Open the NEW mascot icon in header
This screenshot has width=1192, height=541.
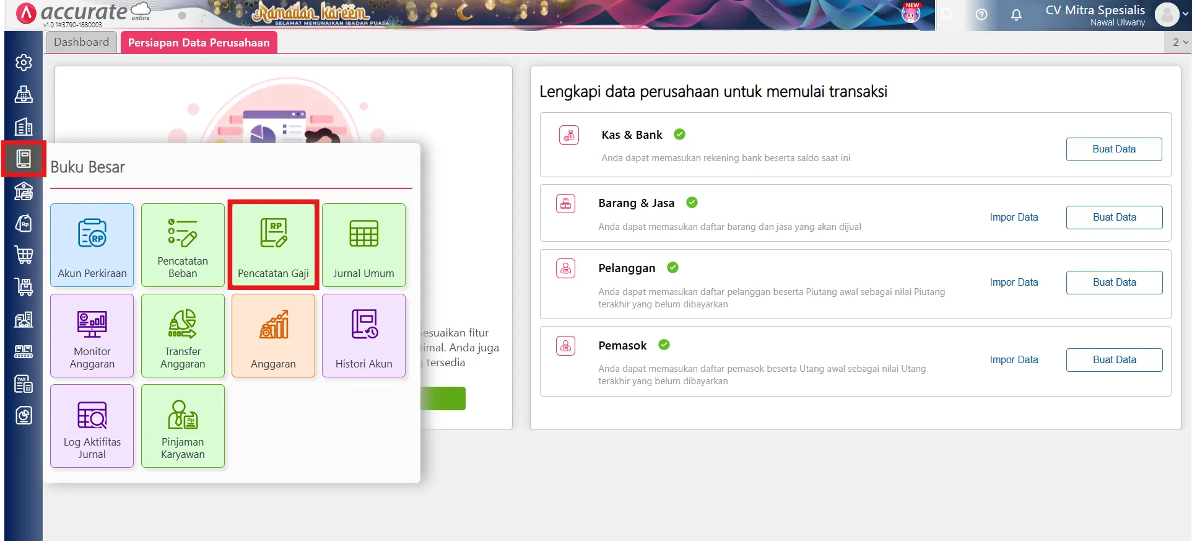pos(911,12)
